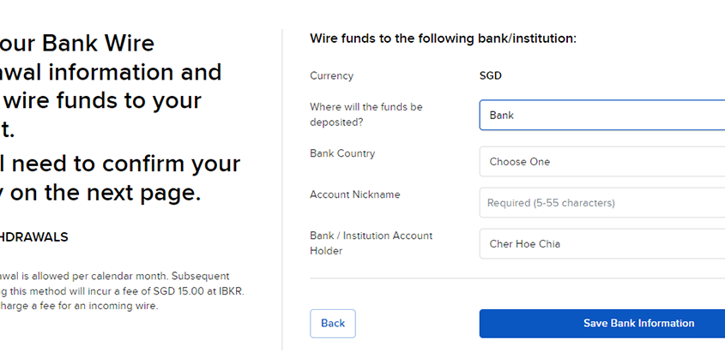Click the 'HDRAWALS' section heading
The height and width of the screenshot is (352, 725).
[34, 237]
